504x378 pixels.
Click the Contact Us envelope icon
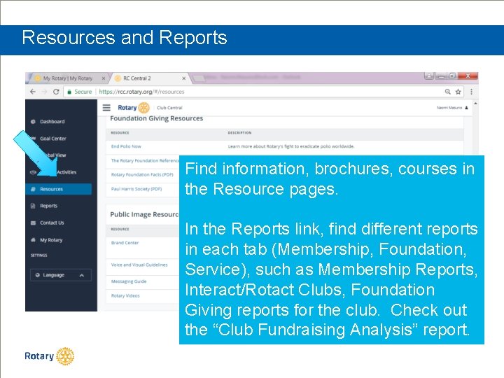pyautogui.click(x=33, y=223)
